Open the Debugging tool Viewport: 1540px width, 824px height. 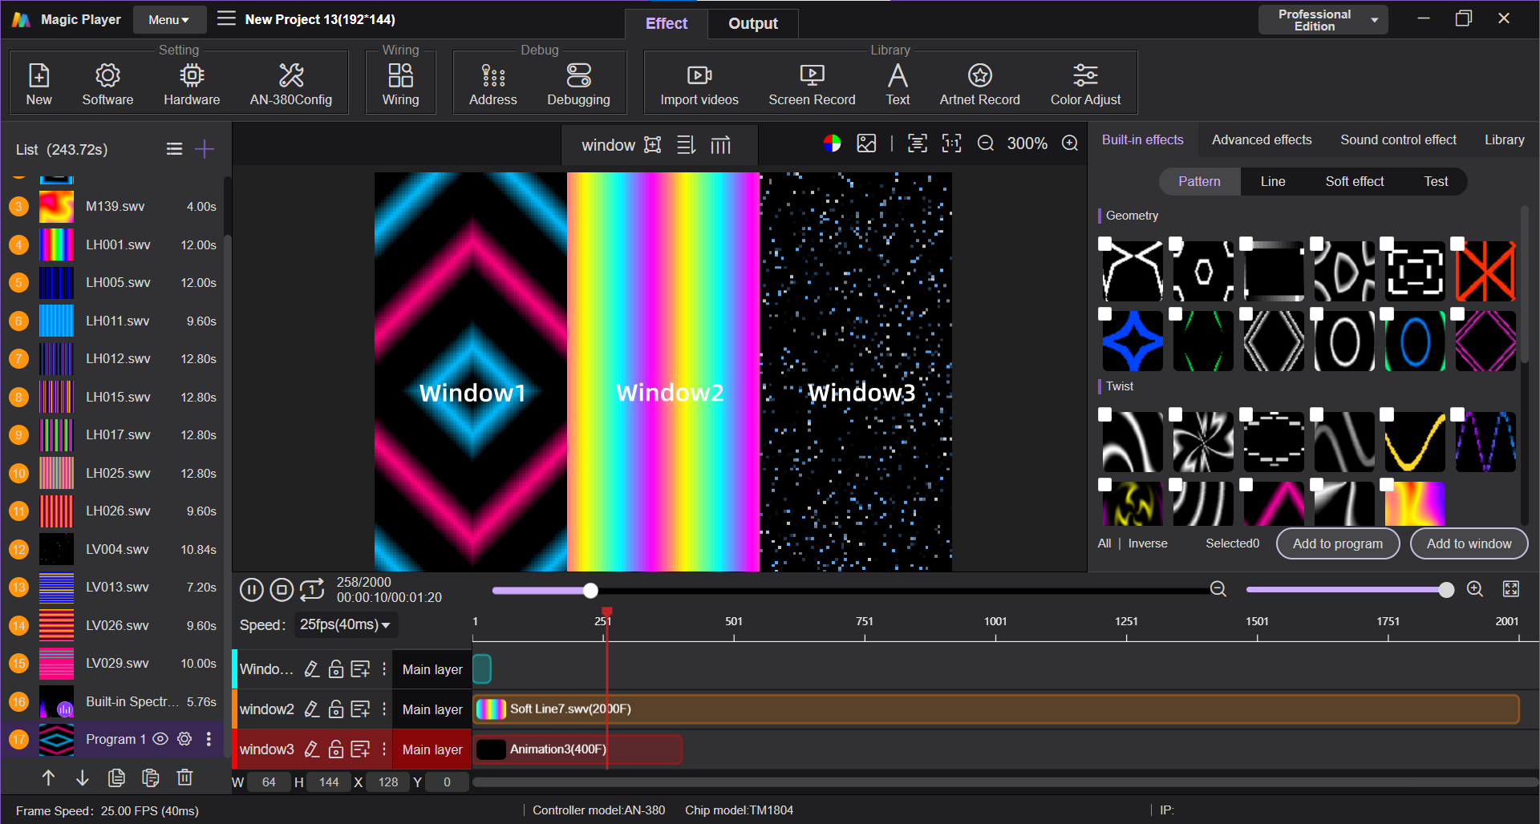click(578, 83)
